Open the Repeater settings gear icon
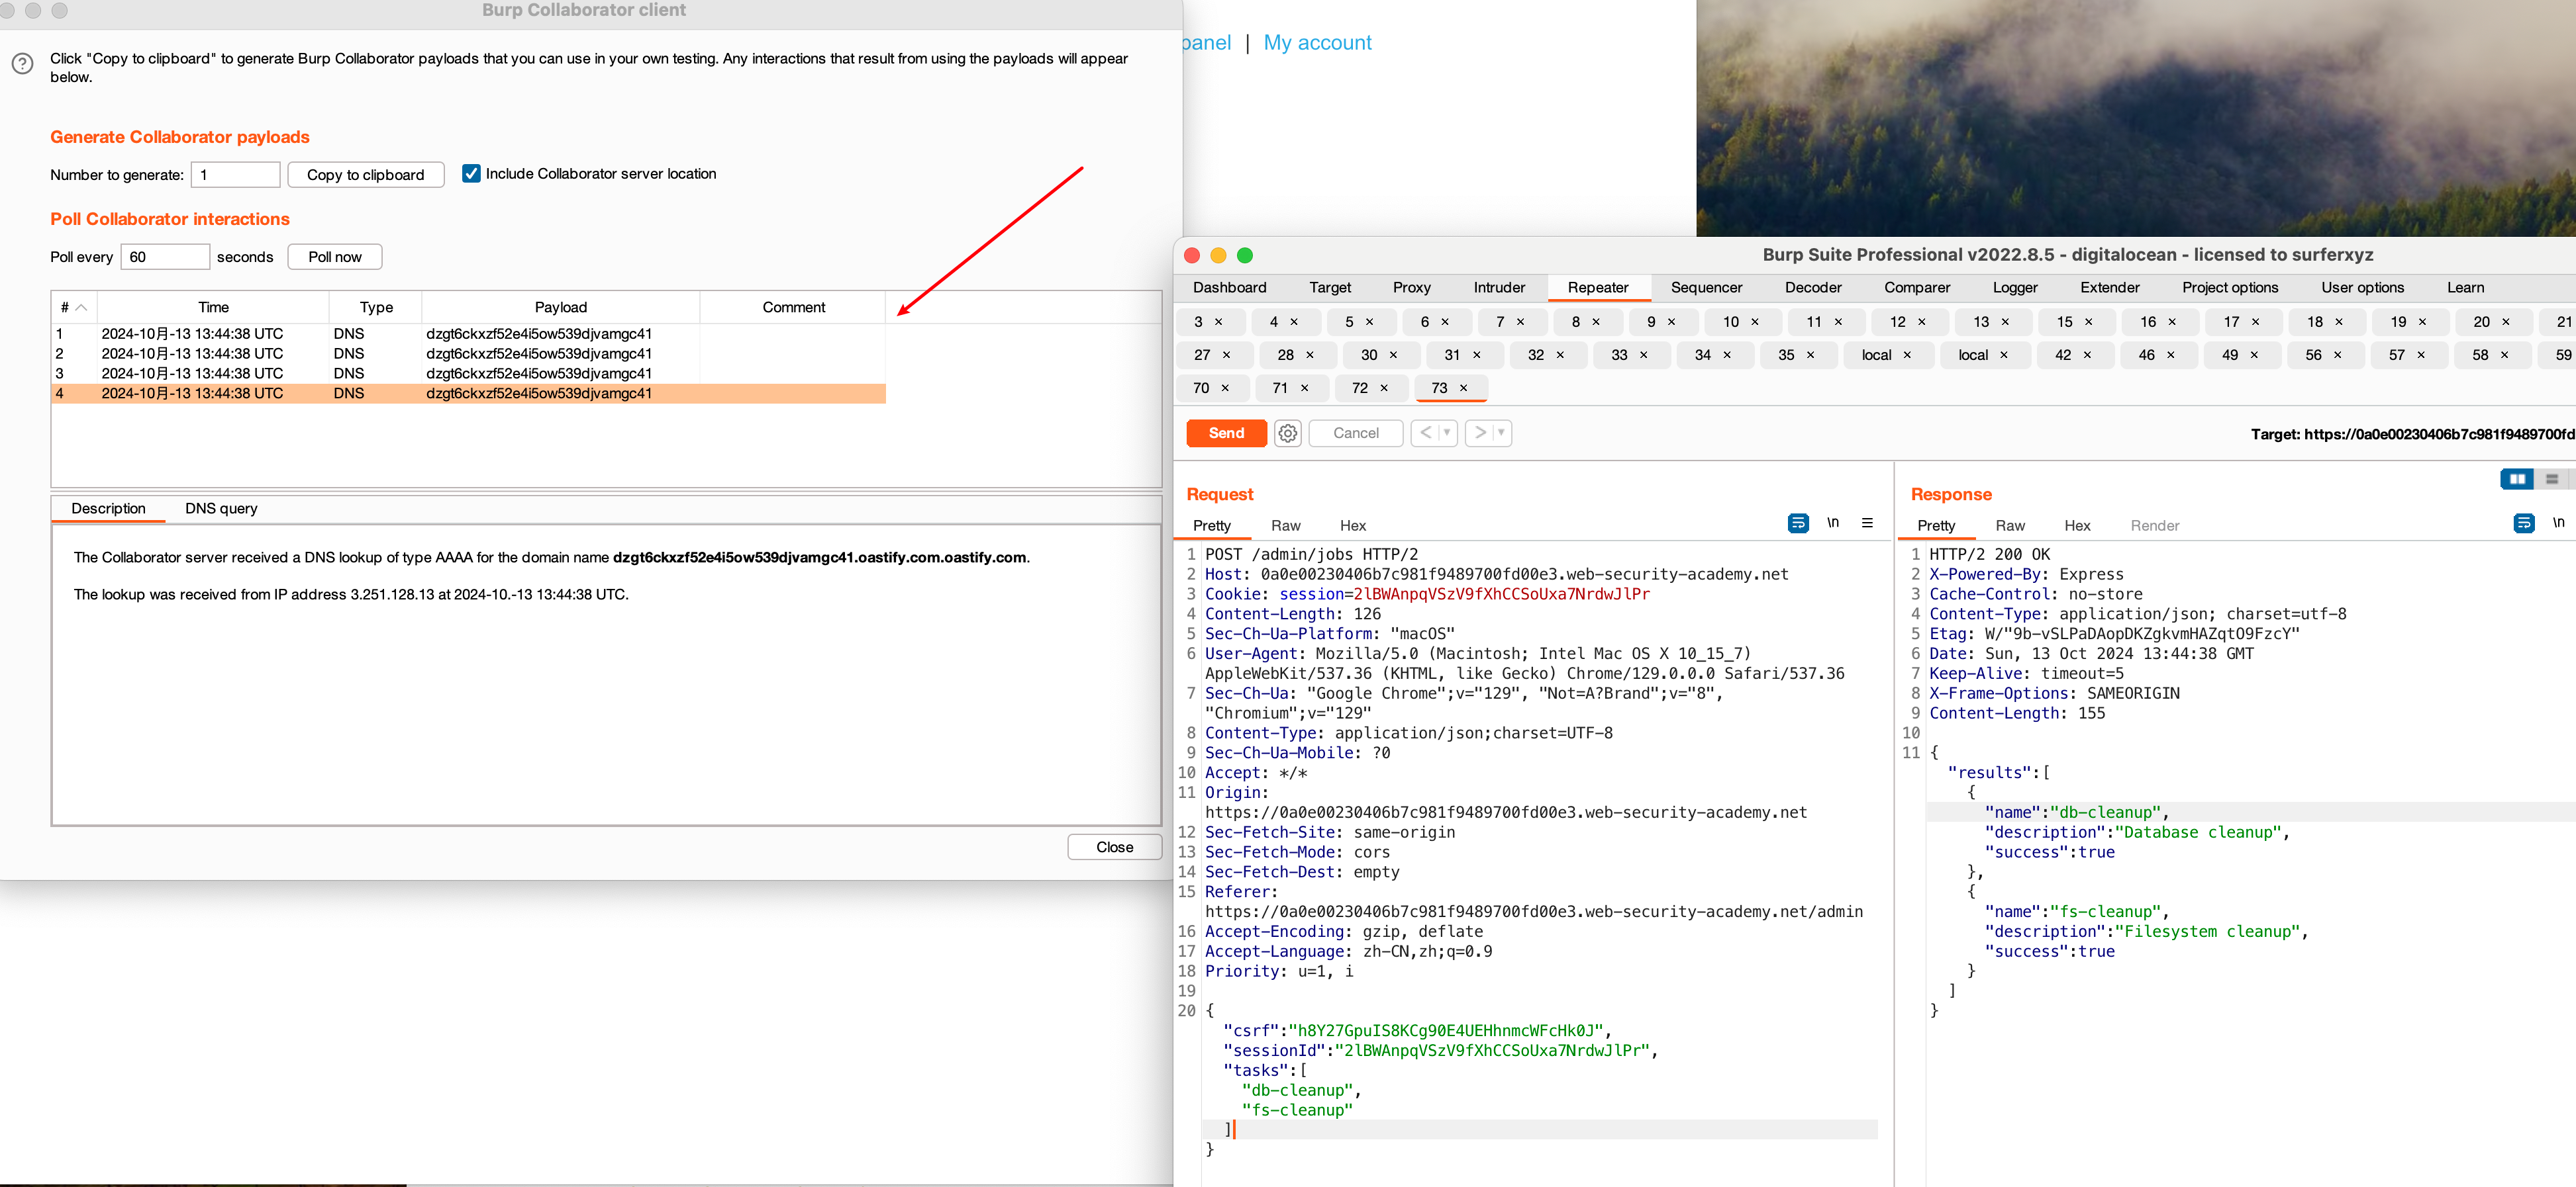Screen dimensions: 2576x1187 (x=1287, y=433)
